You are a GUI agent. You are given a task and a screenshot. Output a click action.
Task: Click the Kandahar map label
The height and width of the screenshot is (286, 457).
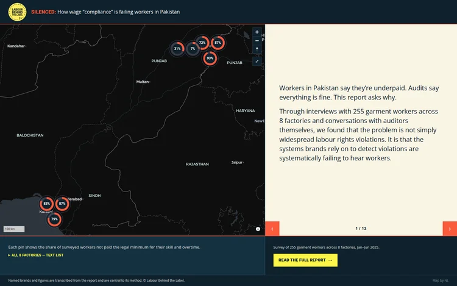pos(16,46)
